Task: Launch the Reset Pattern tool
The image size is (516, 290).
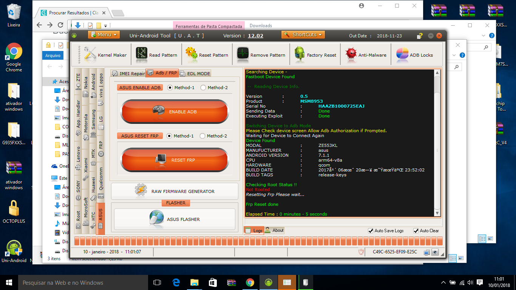Action: 207,55
